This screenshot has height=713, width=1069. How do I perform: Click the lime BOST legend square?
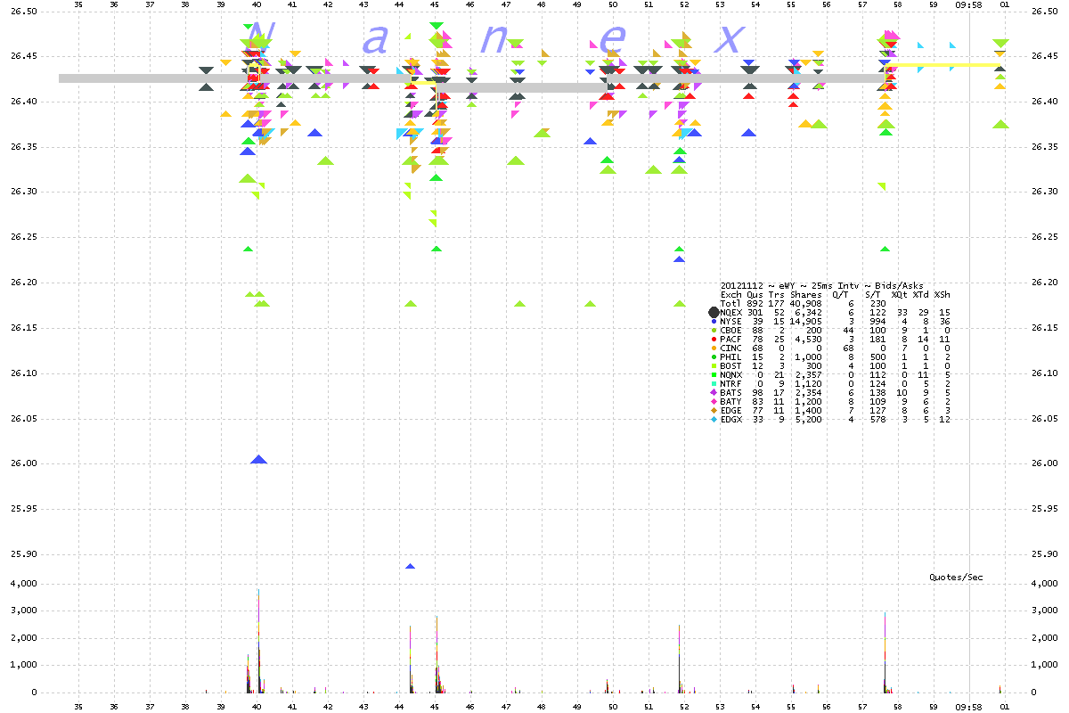(714, 365)
